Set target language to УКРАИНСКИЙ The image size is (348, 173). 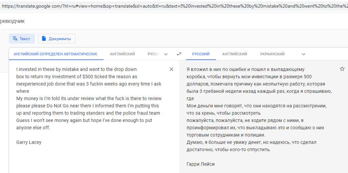point(272,54)
